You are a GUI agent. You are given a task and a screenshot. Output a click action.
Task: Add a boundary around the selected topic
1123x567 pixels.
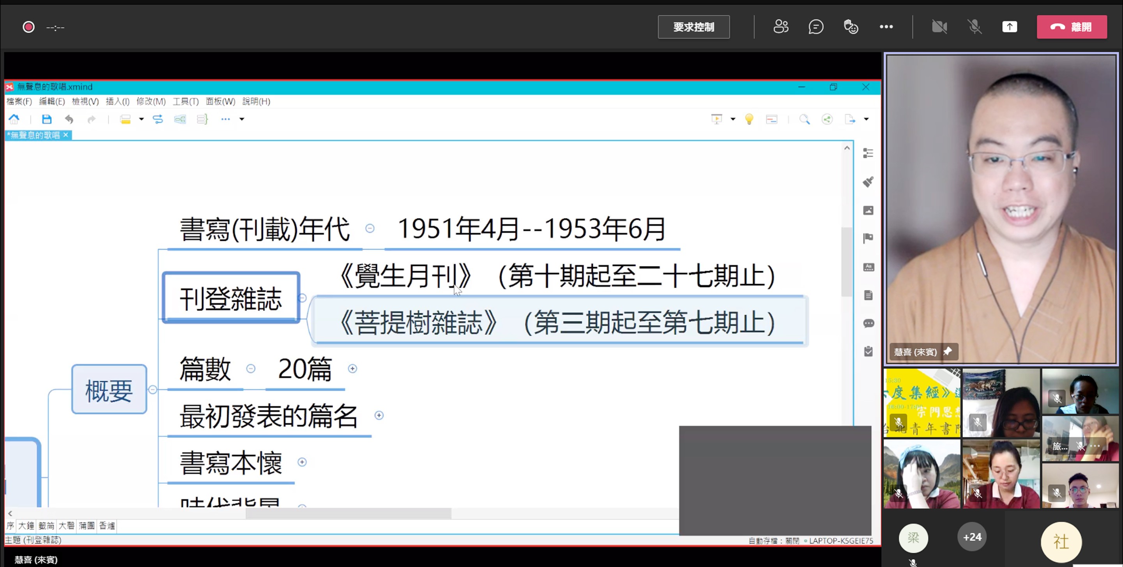(180, 119)
